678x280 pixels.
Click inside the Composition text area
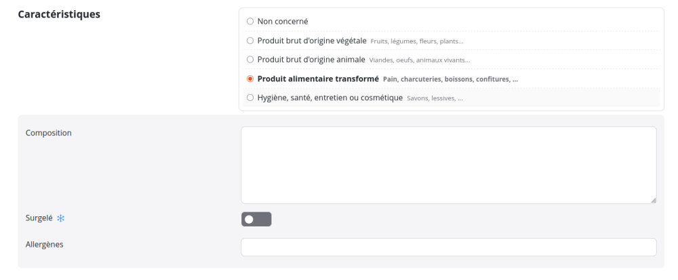448,165
